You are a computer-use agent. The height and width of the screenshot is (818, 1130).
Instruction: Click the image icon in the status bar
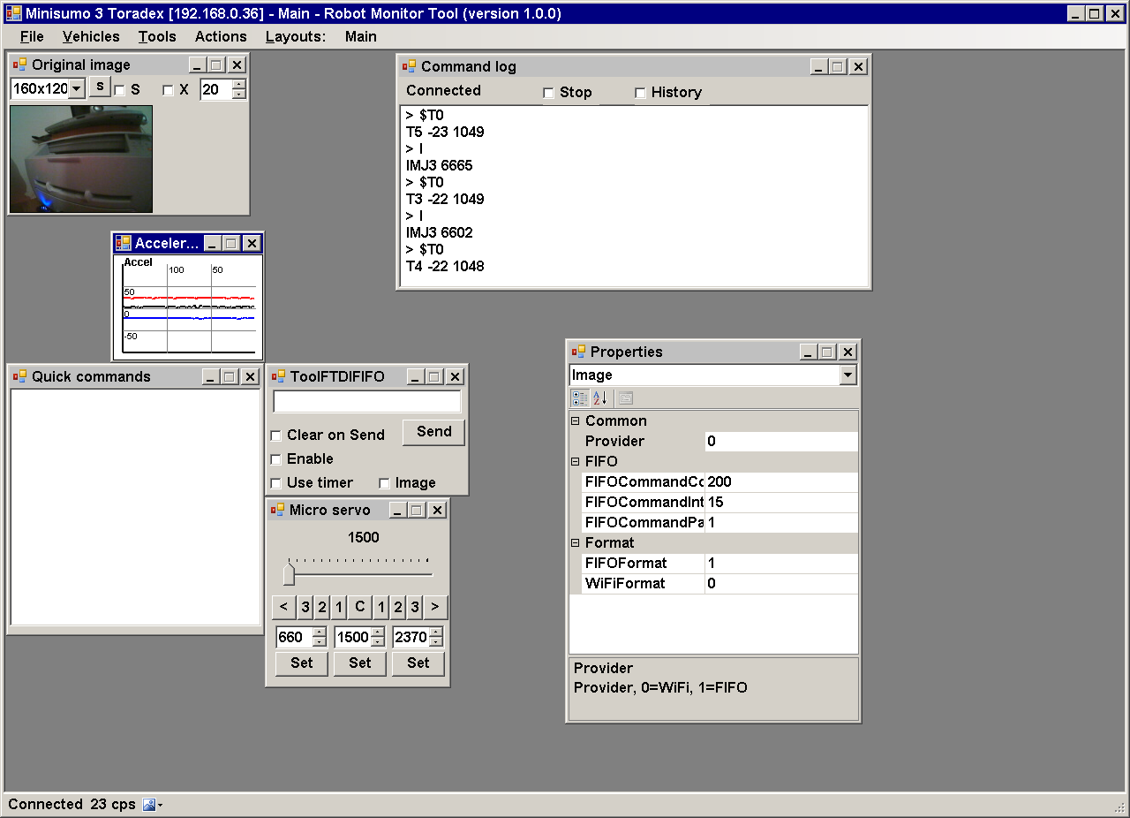point(149,805)
